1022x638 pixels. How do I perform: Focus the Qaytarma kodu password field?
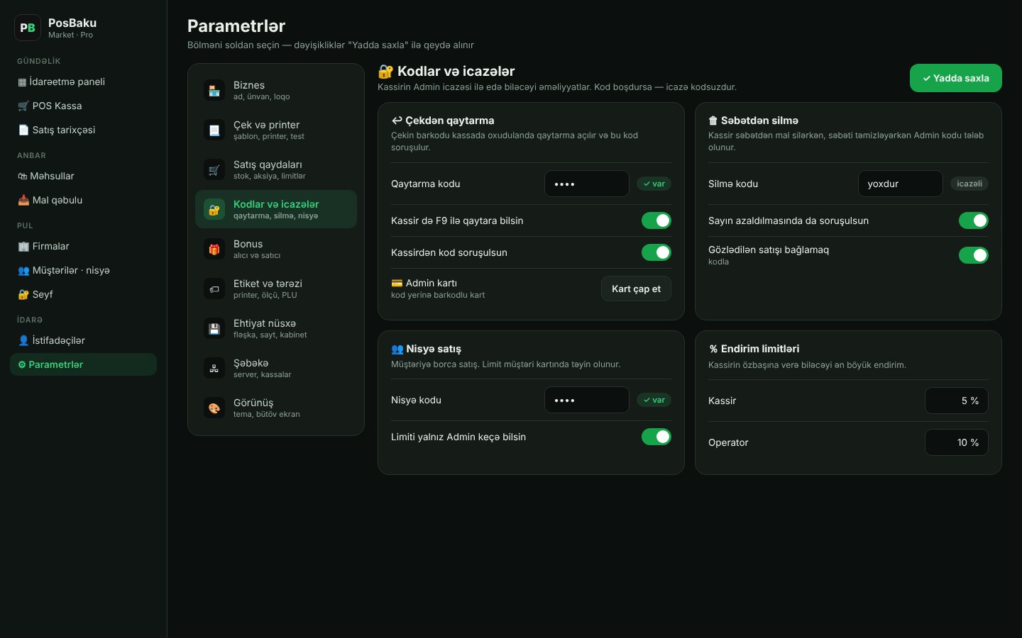click(587, 184)
